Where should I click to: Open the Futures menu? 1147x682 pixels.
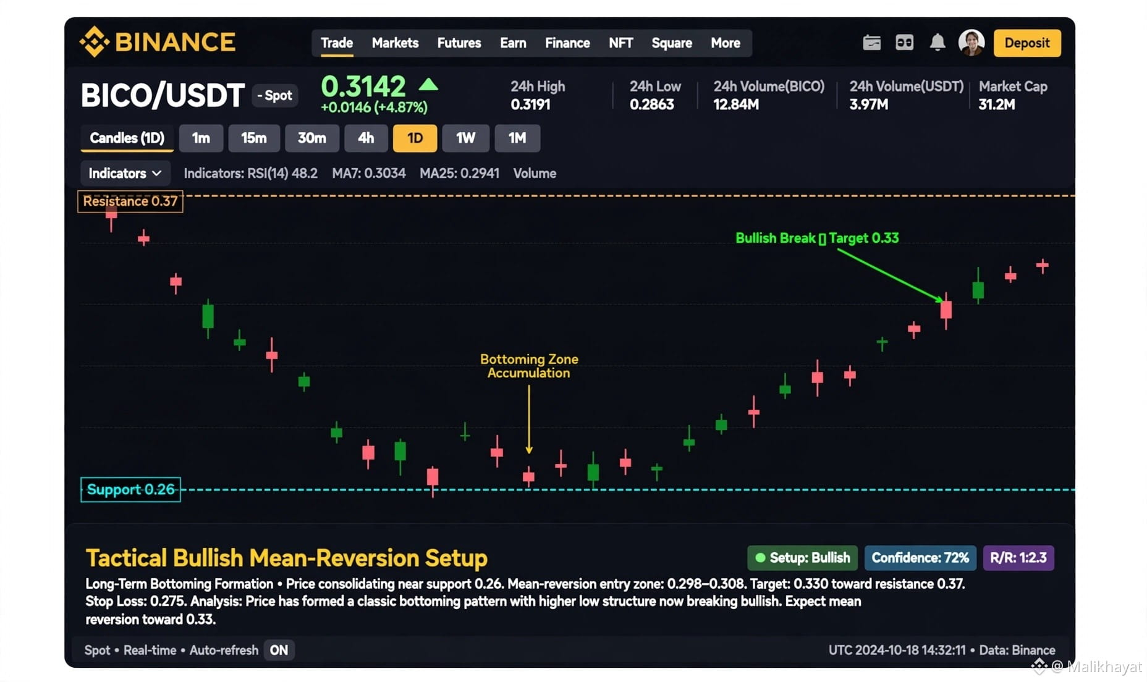point(459,43)
